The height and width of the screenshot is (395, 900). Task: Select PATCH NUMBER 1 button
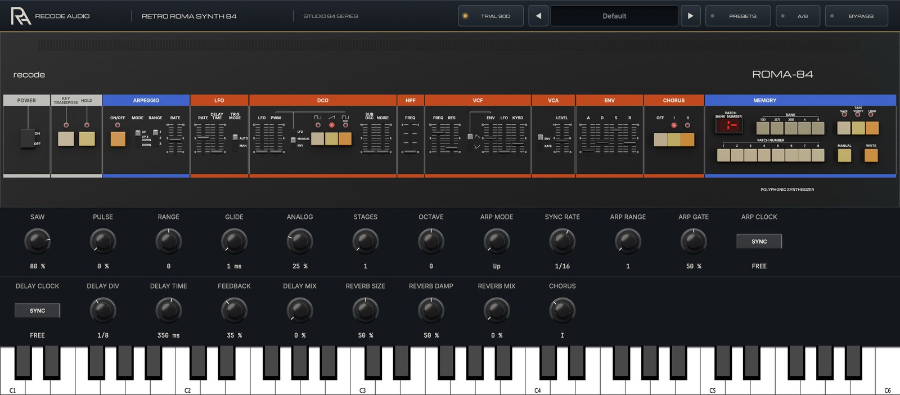pyautogui.click(x=723, y=155)
